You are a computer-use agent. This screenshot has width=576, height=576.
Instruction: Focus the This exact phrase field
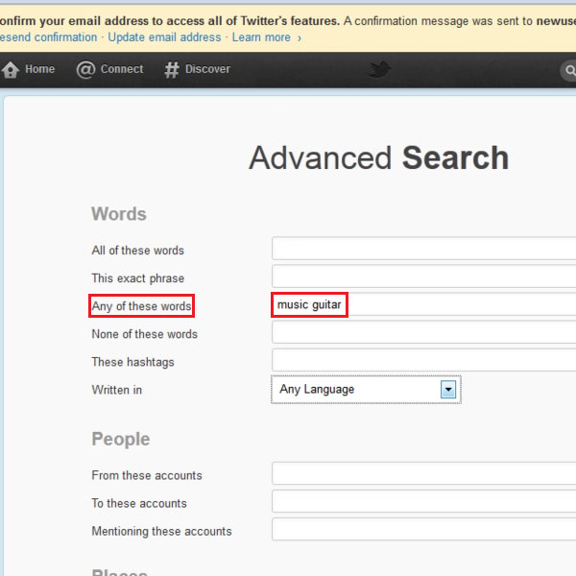pos(424,276)
